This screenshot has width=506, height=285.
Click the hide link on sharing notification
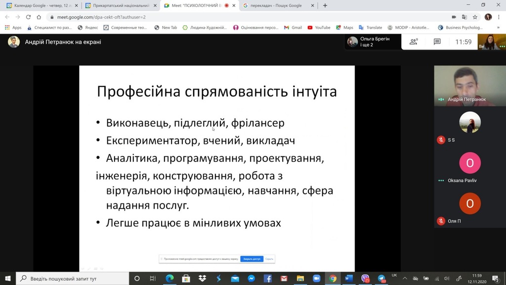269,259
